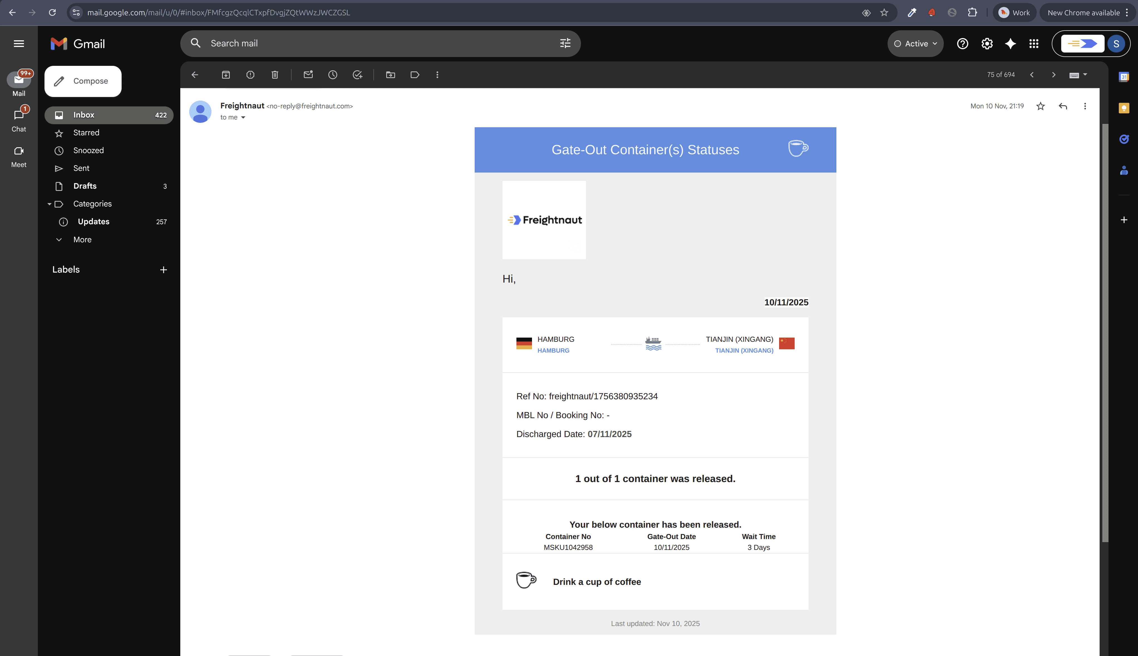This screenshot has width=1138, height=656.
Task: Click the Compose button
Action: point(83,81)
